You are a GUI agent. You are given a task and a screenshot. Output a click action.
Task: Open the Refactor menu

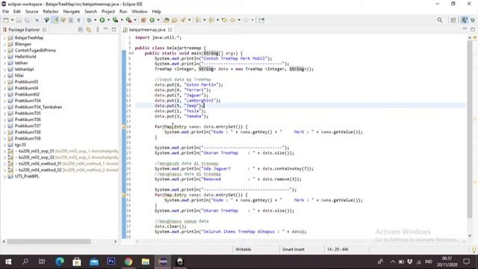tap(51, 11)
